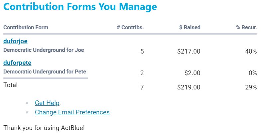Screen dimensions: 261x136
Task: Click the $219.00 total raised amount
Action: 189,87
